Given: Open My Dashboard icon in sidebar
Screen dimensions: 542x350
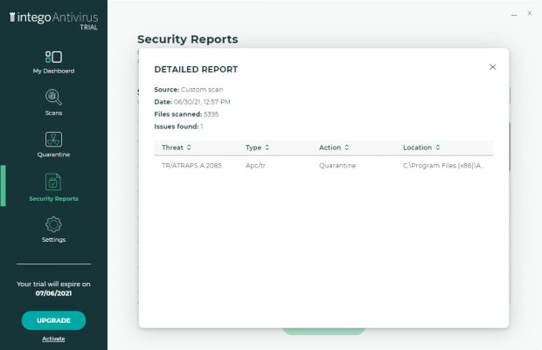Looking at the screenshot, I should tap(53, 57).
